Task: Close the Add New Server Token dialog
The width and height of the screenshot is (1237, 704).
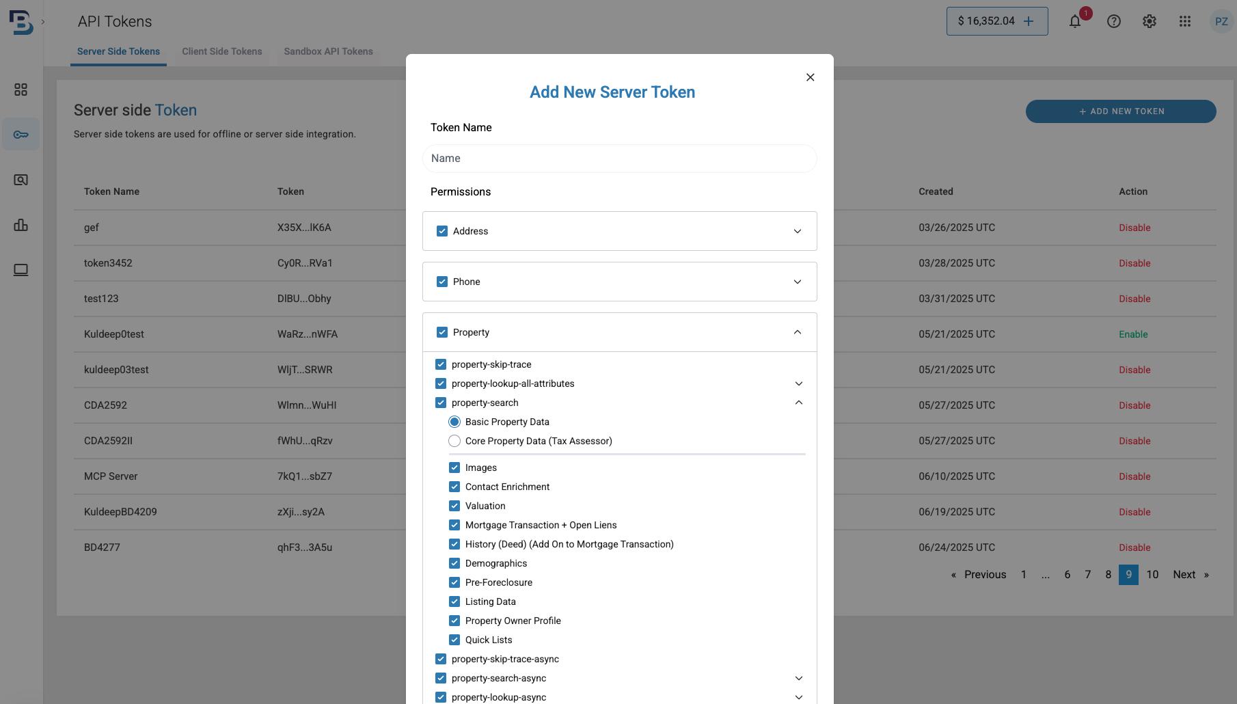Action: (x=811, y=77)
